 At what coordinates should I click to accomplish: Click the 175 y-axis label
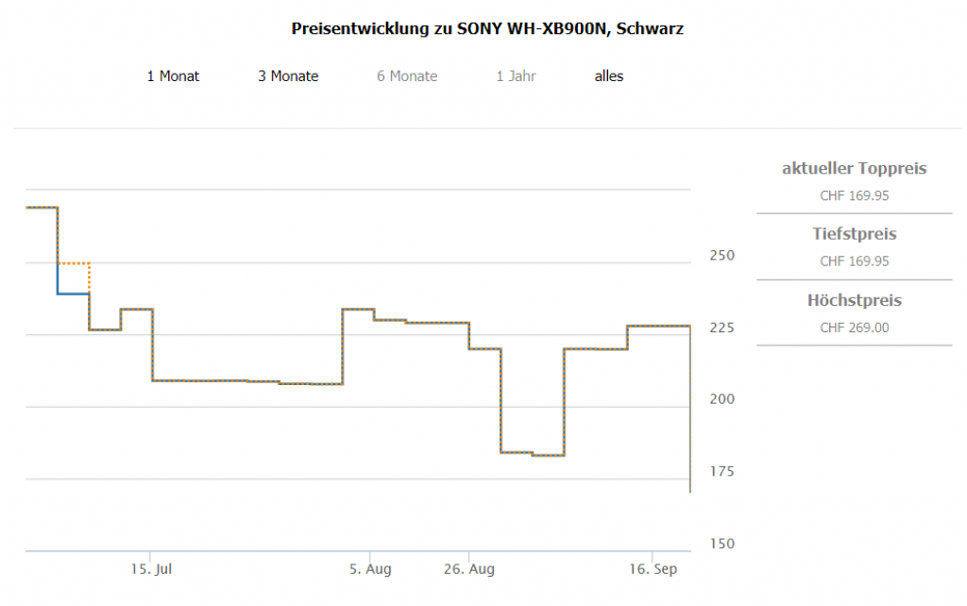pos(721,472)
